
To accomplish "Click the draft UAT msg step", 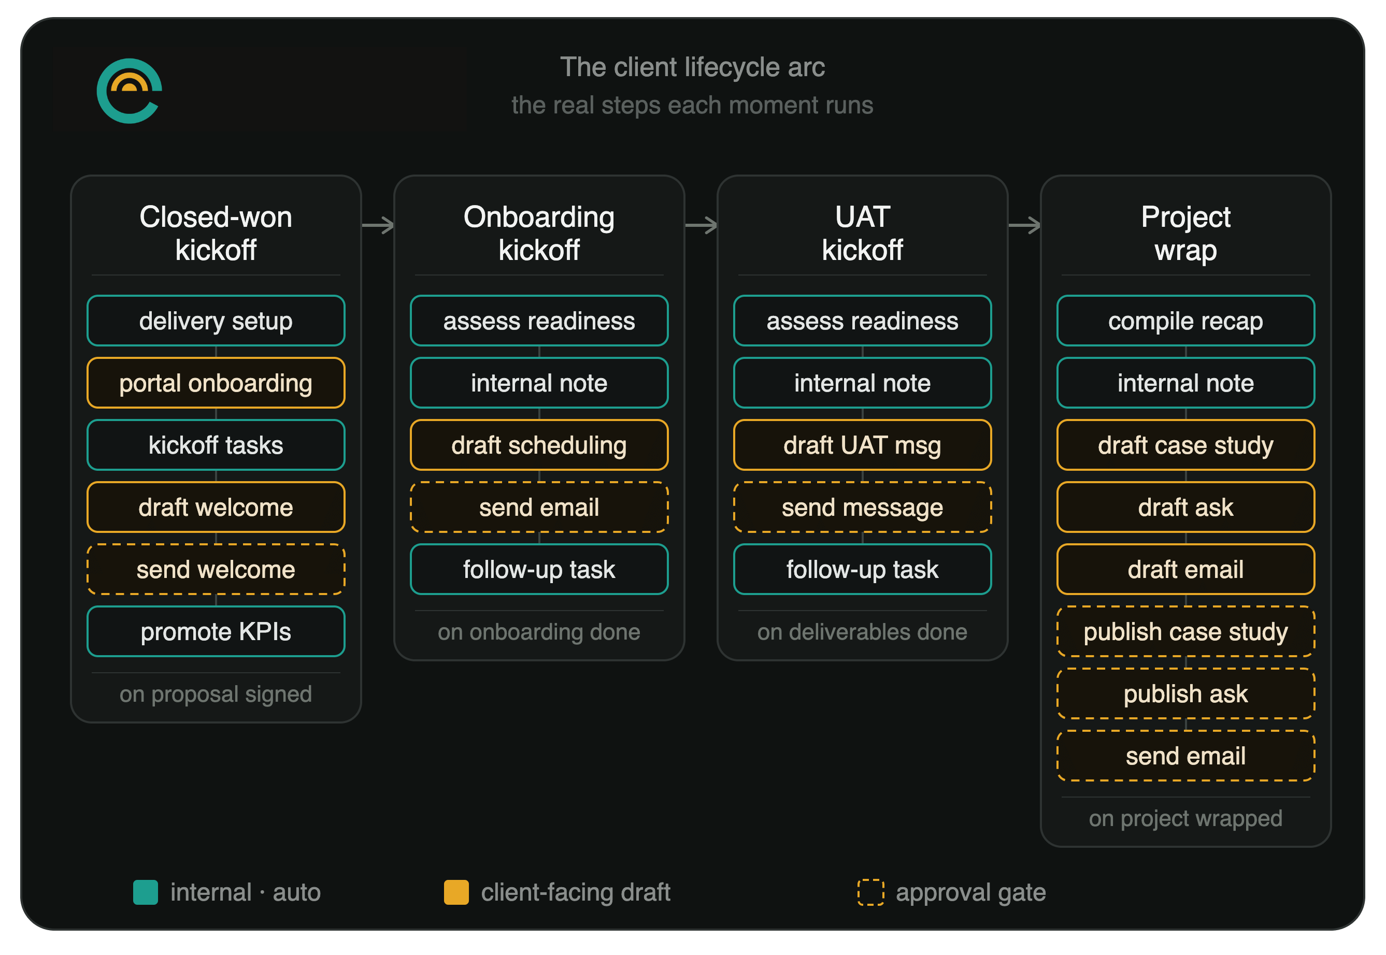I will pyautogui.click(x=862, y=445).
